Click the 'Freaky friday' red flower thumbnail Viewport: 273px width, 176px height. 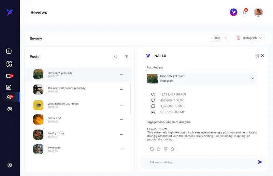coord(38,135)
